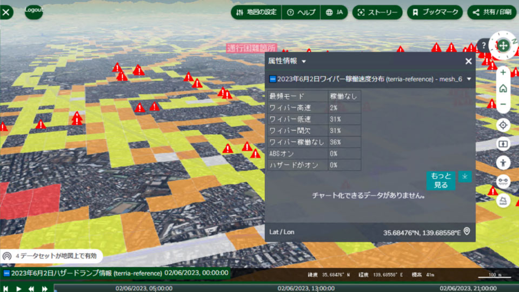The width and height of the screenshot is (519, 292).
Task: Click the Logout button
Action: [x=34, y=11]
